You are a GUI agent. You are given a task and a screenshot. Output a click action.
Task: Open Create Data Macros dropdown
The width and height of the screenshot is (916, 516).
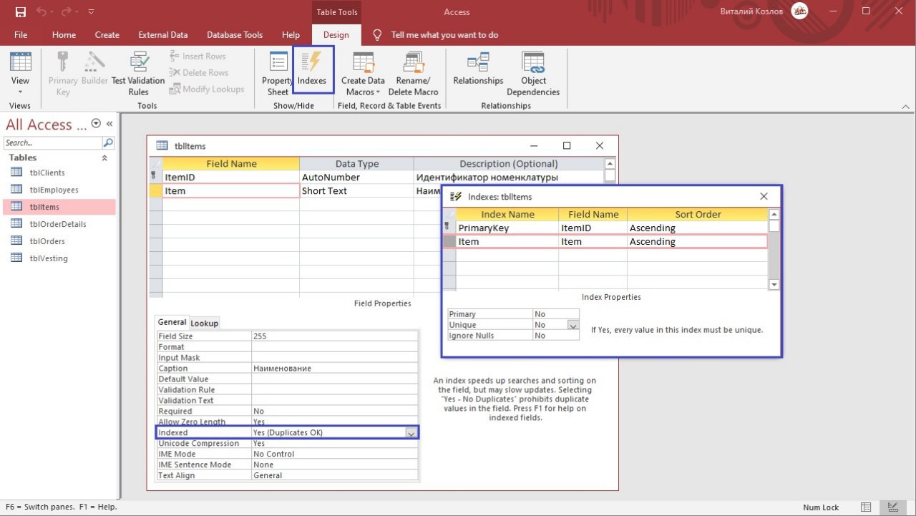[363, 74]
